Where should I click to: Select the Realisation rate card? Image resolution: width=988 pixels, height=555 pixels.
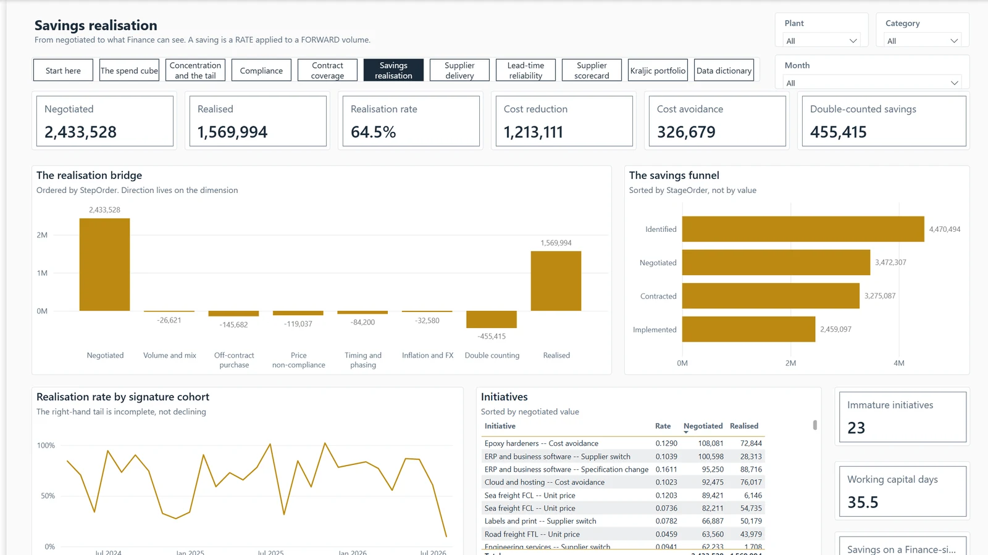click(x=411, y=121)
